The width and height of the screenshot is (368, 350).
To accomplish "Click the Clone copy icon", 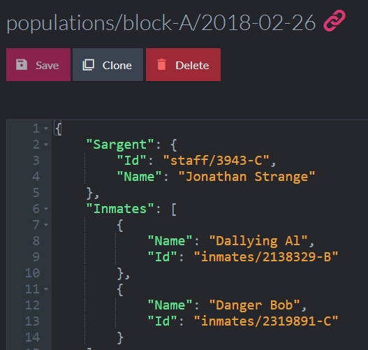I will (x=89, y=65).
